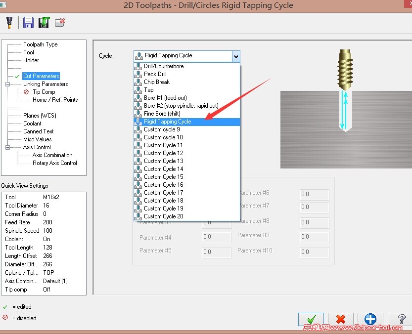Click Axis Combin value Default (1)

pos(55,281)
